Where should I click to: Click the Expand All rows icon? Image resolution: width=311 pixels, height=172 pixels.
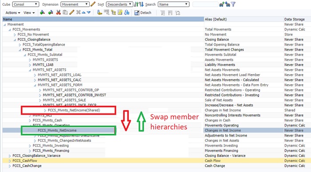(163, 13)
